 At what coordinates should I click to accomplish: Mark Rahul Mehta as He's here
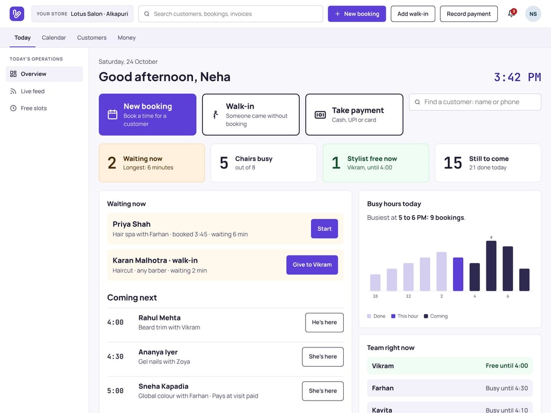(324, 323)
